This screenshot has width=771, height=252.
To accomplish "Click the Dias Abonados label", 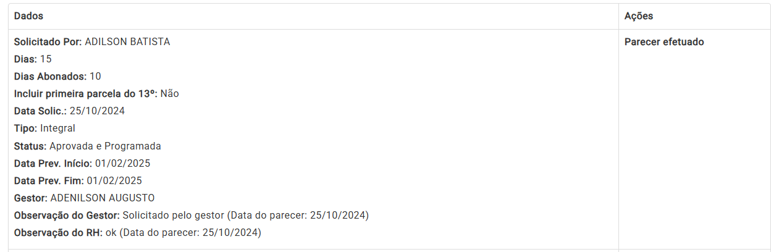I will coord(51,77).
